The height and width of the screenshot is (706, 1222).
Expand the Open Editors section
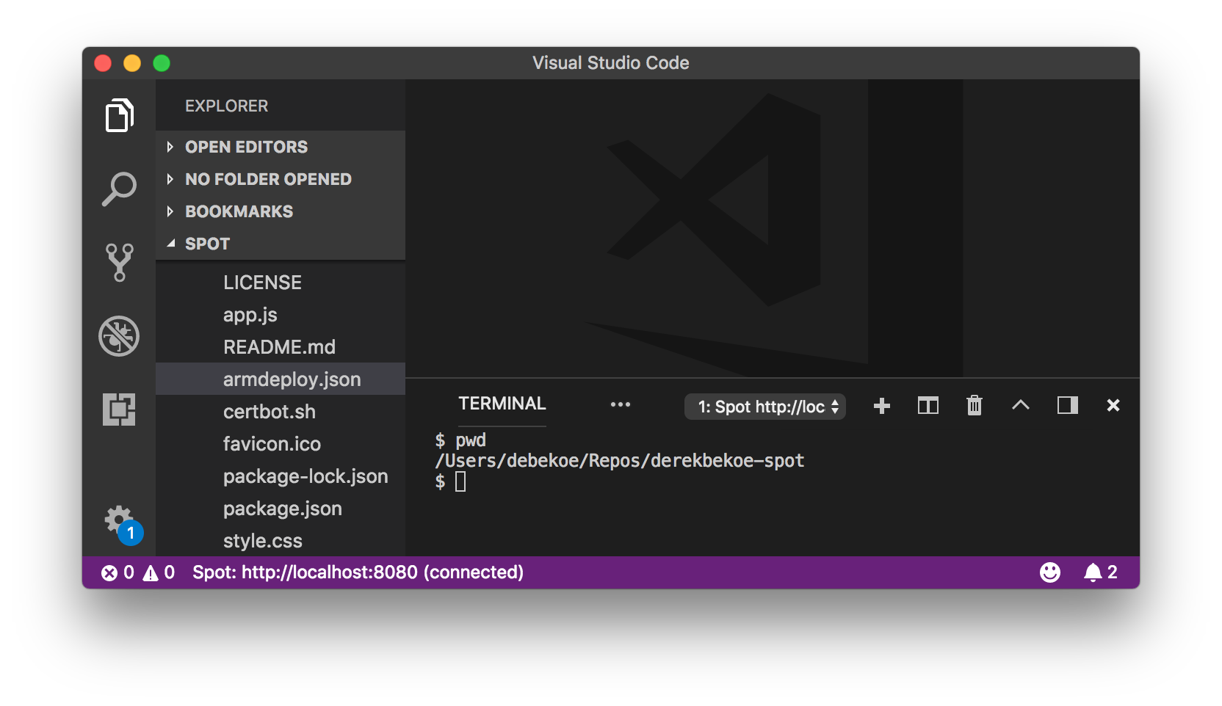pyautogui.click(x=281, y=147)
